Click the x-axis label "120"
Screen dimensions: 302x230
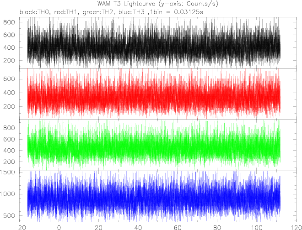[297, 227]
